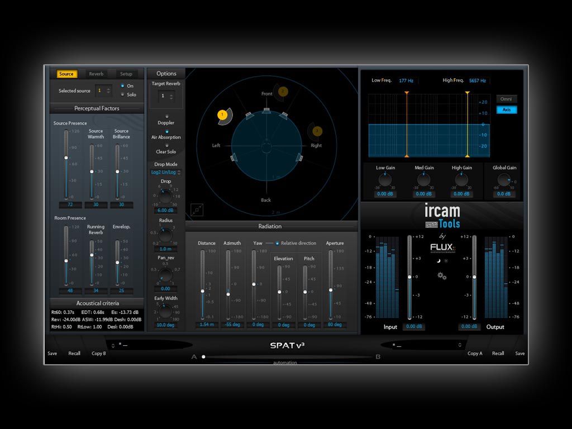Click the Flux logo
This screenshot has height=429, width=572.
(442, 247)
